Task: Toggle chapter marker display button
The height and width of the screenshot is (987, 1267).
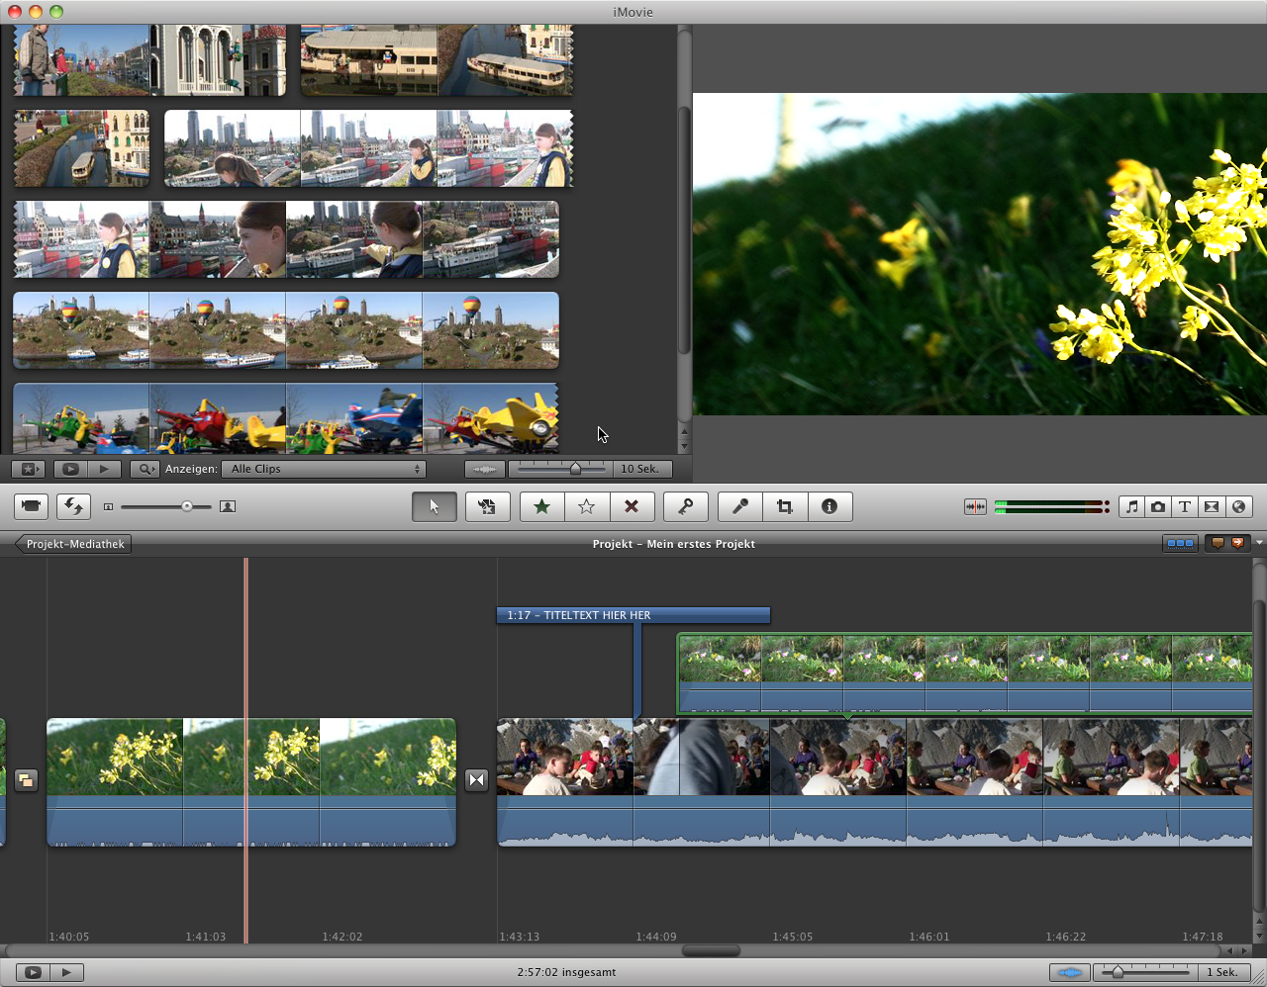Action: pos(1238,543)
